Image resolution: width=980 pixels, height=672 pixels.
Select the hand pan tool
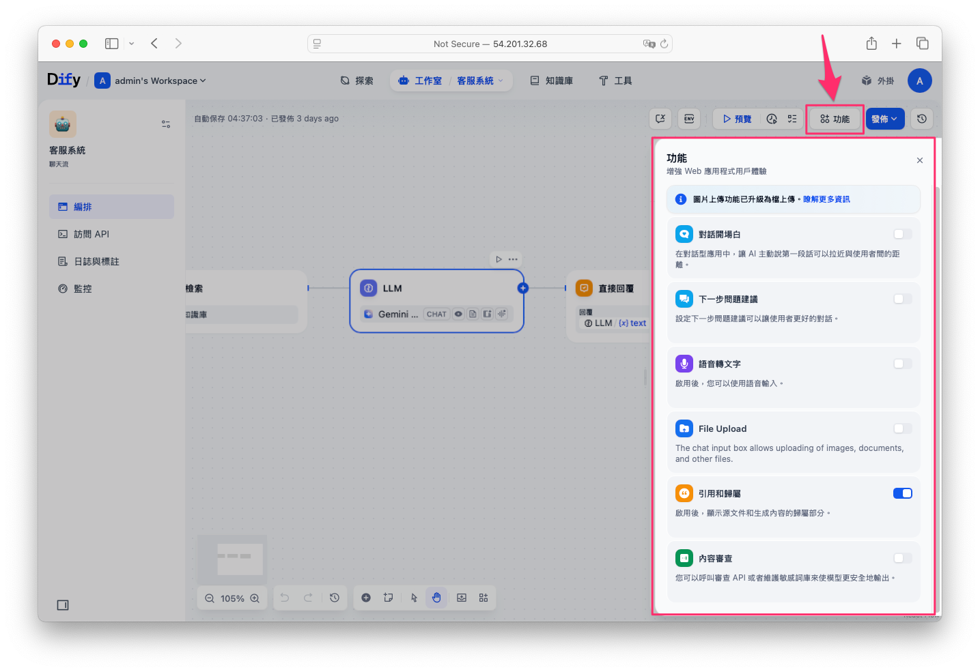click(x=436, y=598)
